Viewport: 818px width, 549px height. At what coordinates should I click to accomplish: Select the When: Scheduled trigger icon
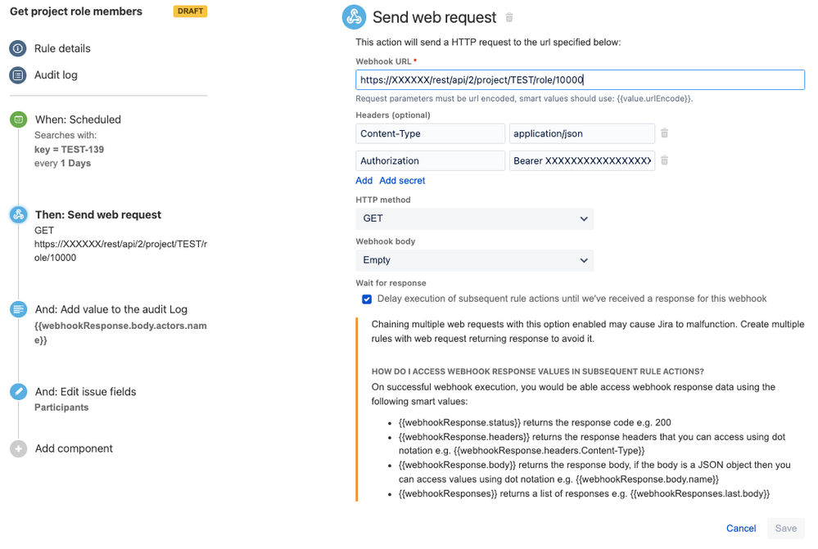coord(18,119)
